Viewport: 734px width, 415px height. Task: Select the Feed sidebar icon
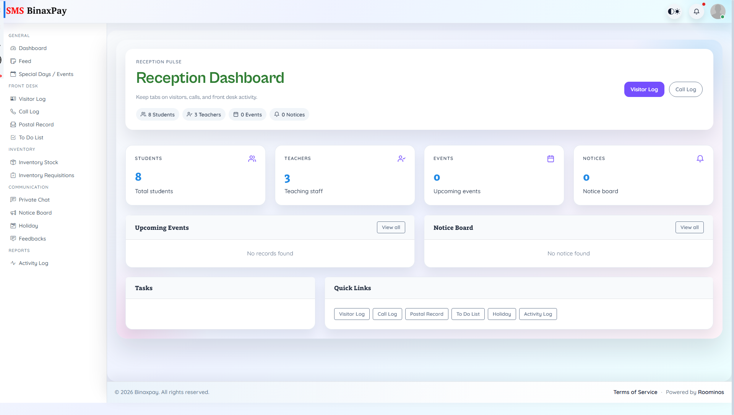pos(13,61)
